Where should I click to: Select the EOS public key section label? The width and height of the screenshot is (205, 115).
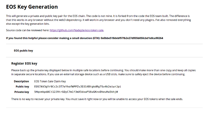[x=23, y=51]
